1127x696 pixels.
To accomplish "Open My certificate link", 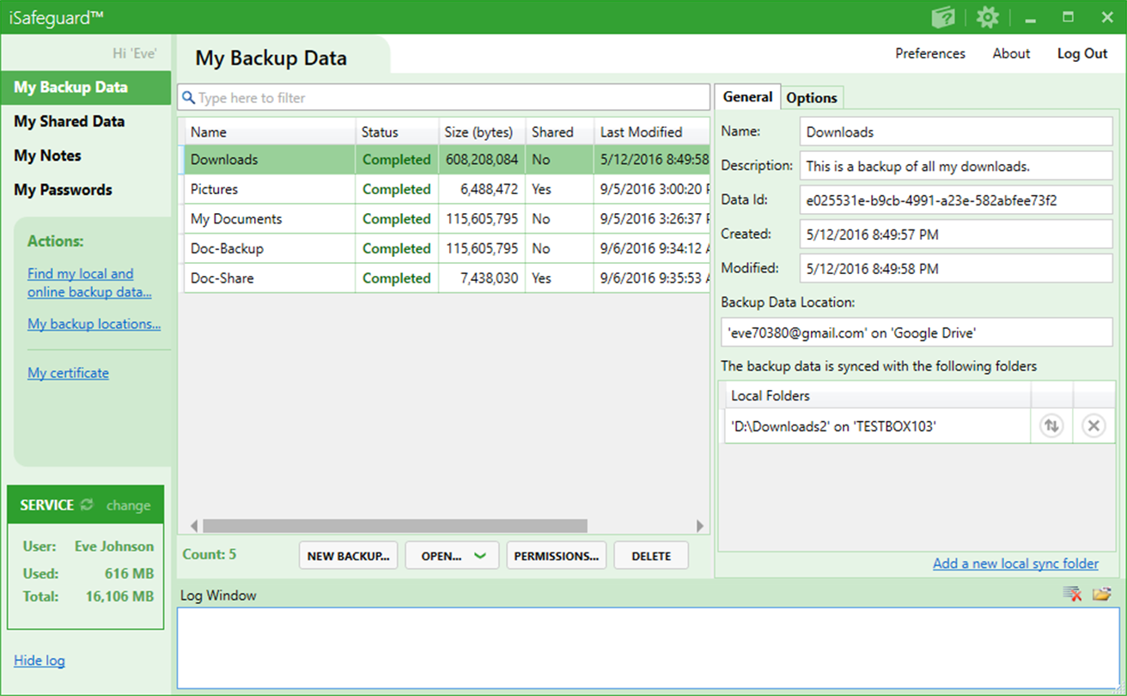I will pos(68,373).
